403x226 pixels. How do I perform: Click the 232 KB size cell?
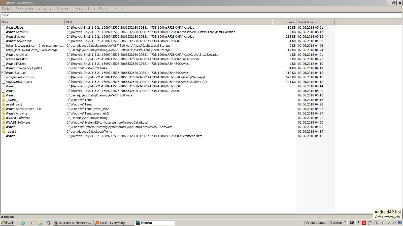(x=291, y=37)
